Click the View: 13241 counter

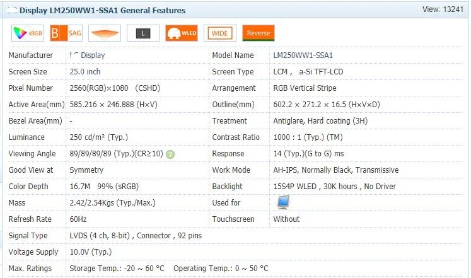[x=444, y=10]
